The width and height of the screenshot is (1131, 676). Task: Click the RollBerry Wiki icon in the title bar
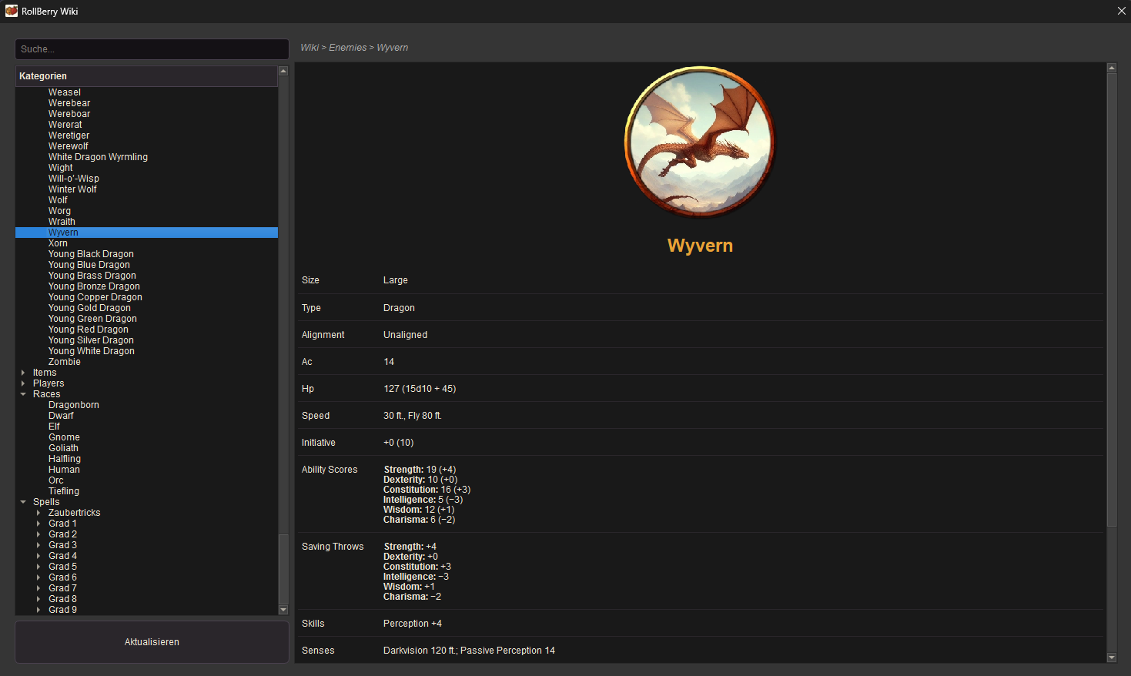coord(11,11)
